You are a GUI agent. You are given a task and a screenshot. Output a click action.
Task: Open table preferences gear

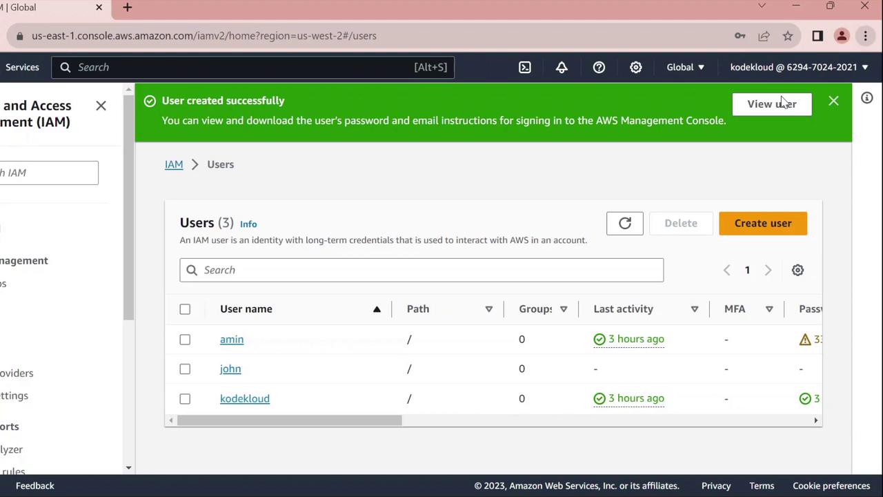(x=797, y=270)
